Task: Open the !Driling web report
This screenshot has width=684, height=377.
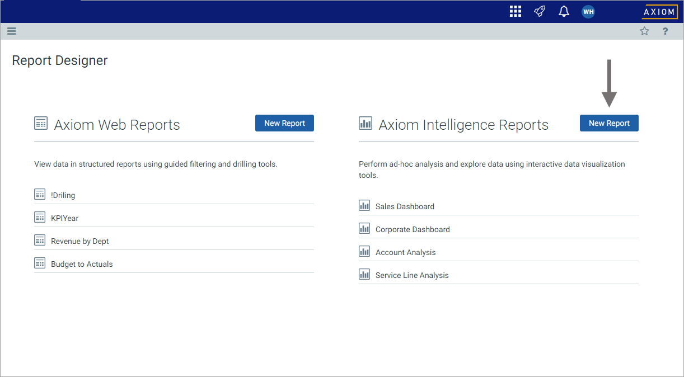Action: pos(63,195)
